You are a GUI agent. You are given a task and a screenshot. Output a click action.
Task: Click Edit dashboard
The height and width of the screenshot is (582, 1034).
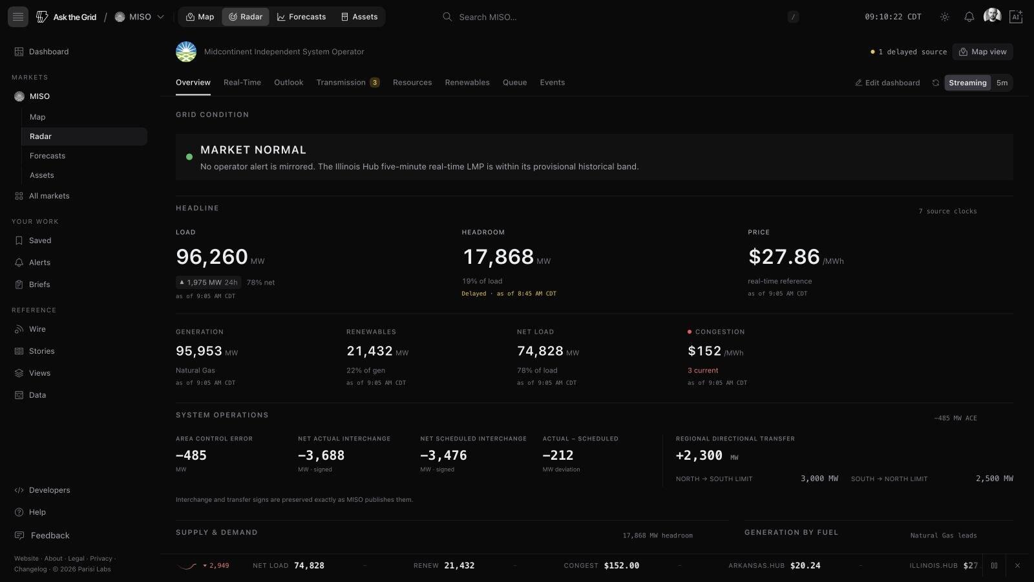tap(887, 83)
